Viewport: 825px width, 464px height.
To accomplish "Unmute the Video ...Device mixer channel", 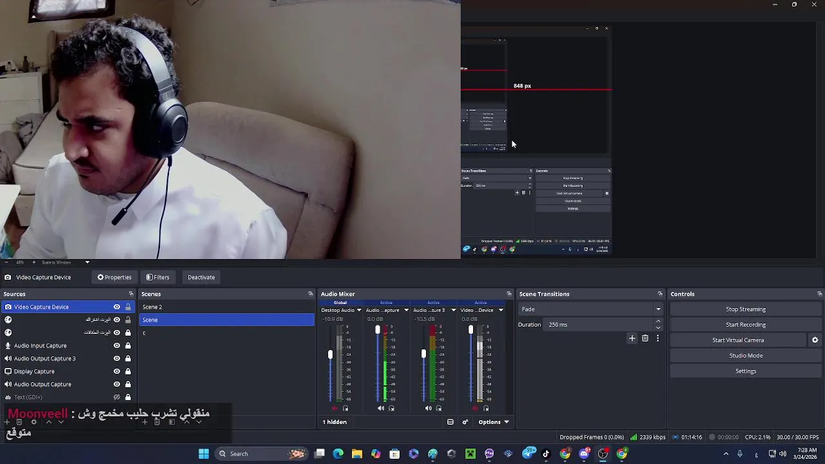I will (476, 408).
